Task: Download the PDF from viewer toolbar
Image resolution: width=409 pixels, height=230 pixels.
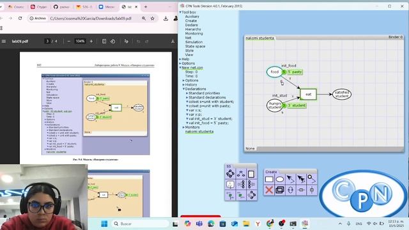Action: [173, 41]
